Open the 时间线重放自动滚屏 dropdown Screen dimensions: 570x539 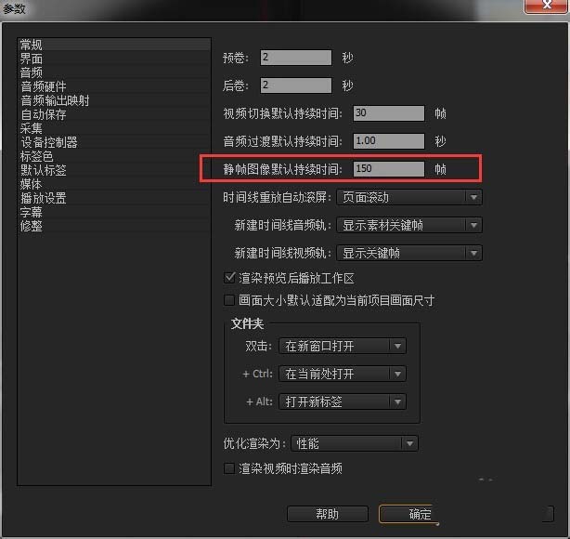click(x=409, y=197)
